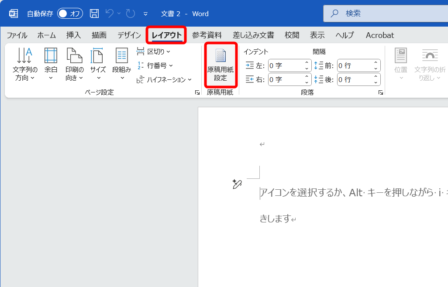The image size is (448, 287).
Task: Open the ページ設定 dialog launcher
Action: [x=197, y=92]
